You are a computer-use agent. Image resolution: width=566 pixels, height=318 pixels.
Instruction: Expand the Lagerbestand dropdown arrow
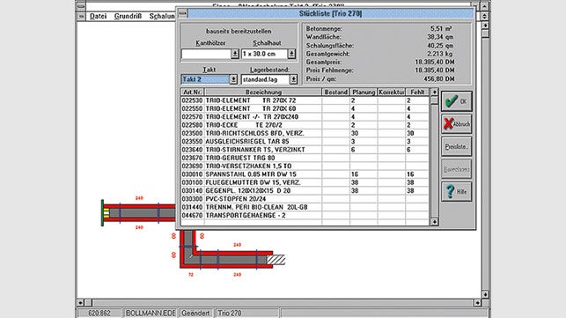tap(293, 79)
